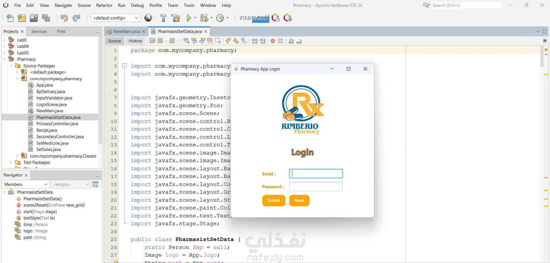The image size is (550, 263).
Task: Select start(Stage stage) in Navigator
Action: point(40,211)
